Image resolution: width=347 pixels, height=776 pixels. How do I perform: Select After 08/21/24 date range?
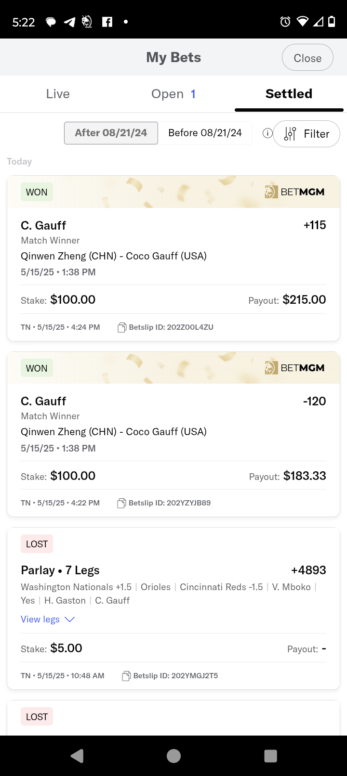[111, 133]
